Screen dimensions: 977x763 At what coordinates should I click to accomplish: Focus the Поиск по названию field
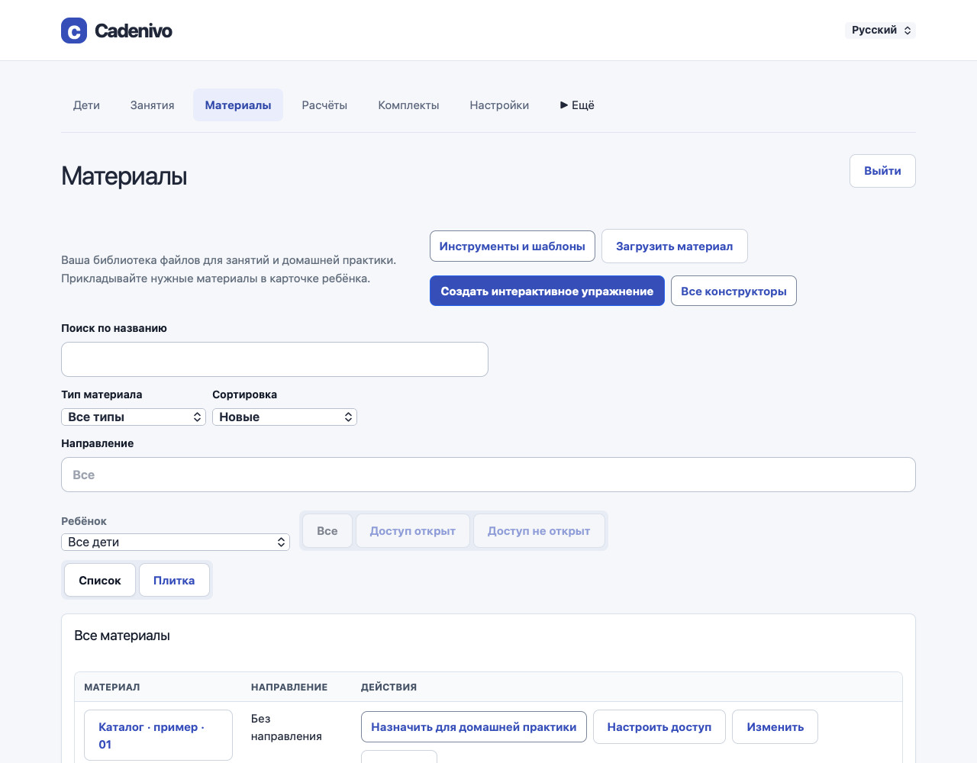coord(275,359)
